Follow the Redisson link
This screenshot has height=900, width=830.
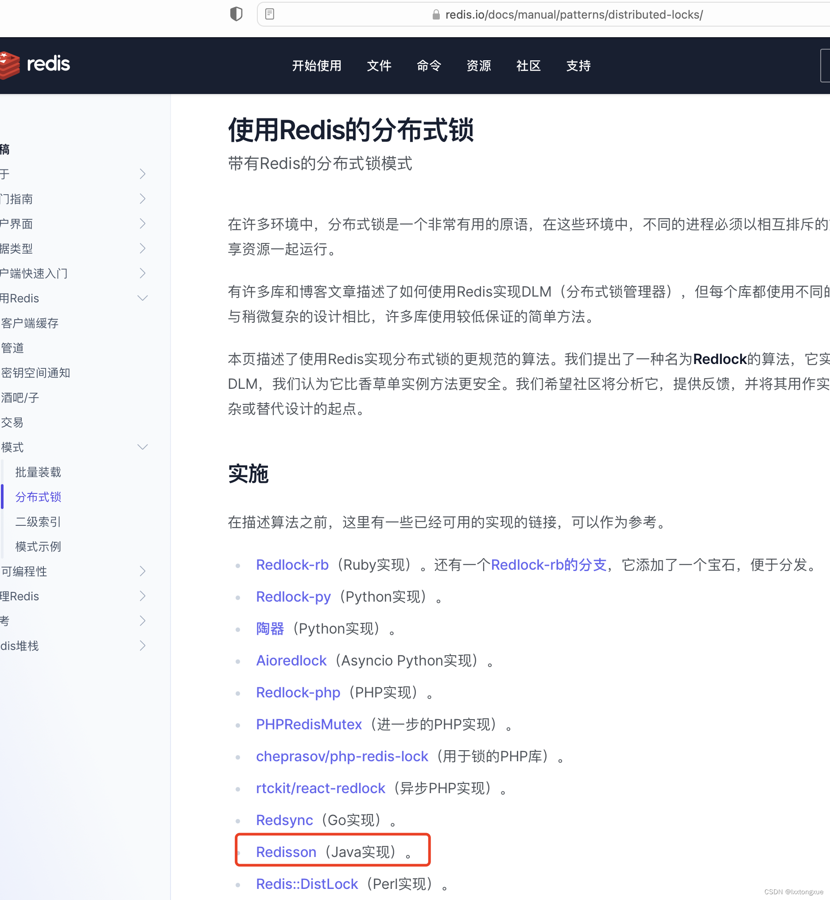286,852
